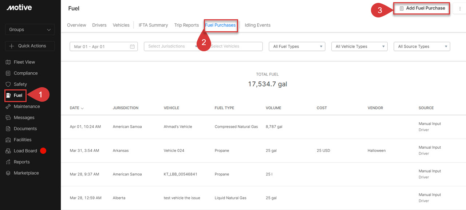466x210 pixels.
Task: Switch to the IFTA Summary tab
Action: pos(153,25)
